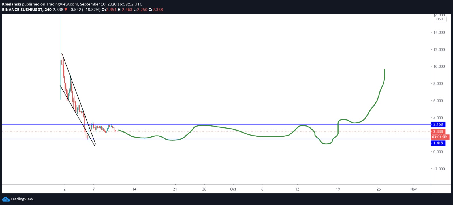
Task: Click the 19 date label on time axis
Action: coord(338,189)
